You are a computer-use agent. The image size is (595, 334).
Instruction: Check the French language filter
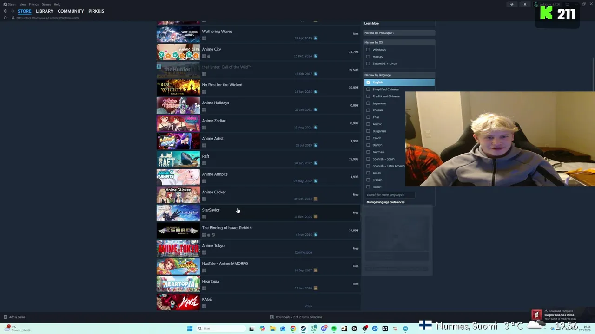click(368, 180)
